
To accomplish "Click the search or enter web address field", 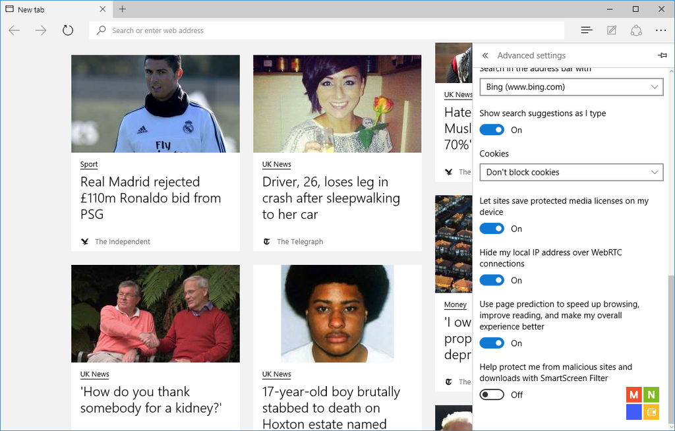I will point(326,30).
